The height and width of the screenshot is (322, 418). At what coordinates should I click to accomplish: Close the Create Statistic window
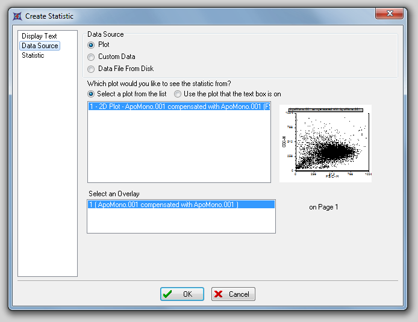[390, 13]
